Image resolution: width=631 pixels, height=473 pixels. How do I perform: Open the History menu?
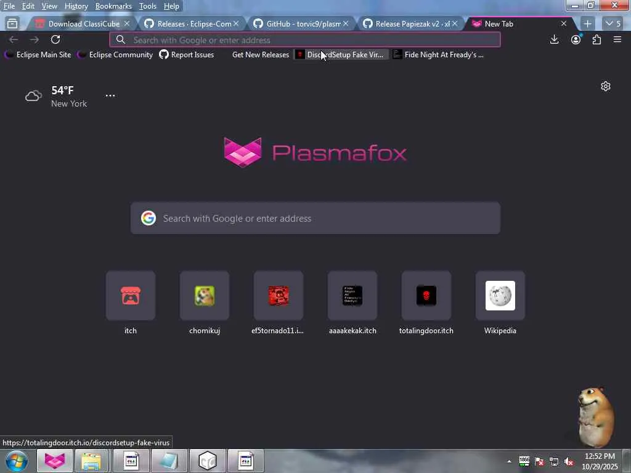click(x=76, y=6)
